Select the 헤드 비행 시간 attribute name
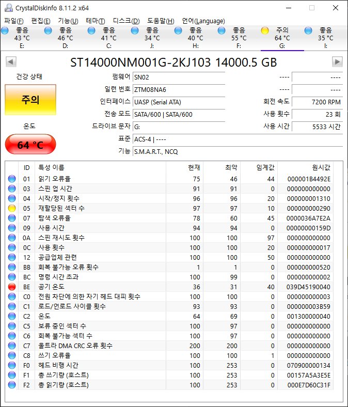 pyautogui.click(x=58, y=365)
